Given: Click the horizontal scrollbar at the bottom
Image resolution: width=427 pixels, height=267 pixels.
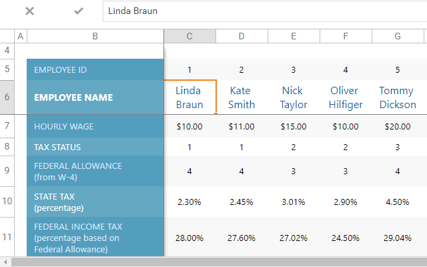Looking at the screenshot, I should [x=213, y=262].
